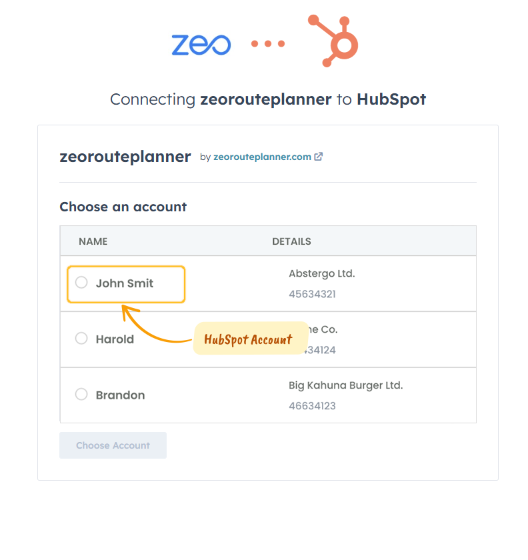Click Big Kahuna Burger Ltd. details
The height and width of the screenshot is (560, 528).
(x=345, y=385)
